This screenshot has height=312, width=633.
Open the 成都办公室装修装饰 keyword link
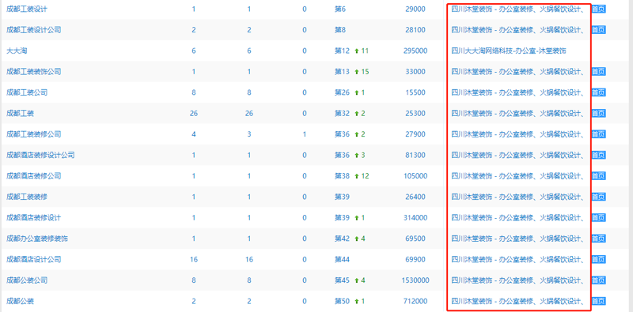[x=37, y=239]
